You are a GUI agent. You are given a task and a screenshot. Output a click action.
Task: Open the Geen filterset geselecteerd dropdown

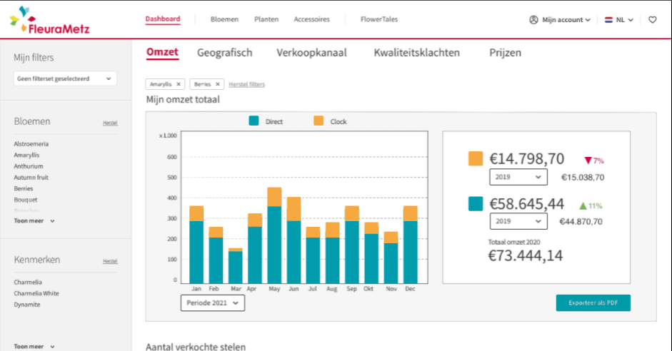[x=65, y=78]
